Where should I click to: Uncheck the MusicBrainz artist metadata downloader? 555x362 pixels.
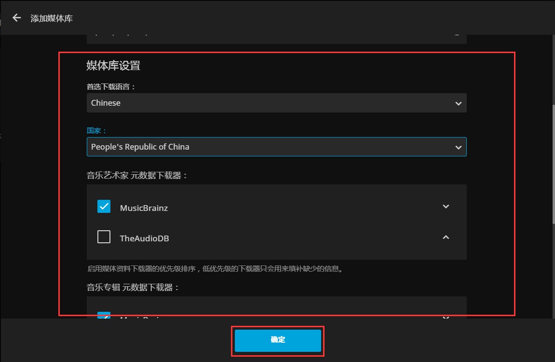pyautogui.click(x=104, y=207)
